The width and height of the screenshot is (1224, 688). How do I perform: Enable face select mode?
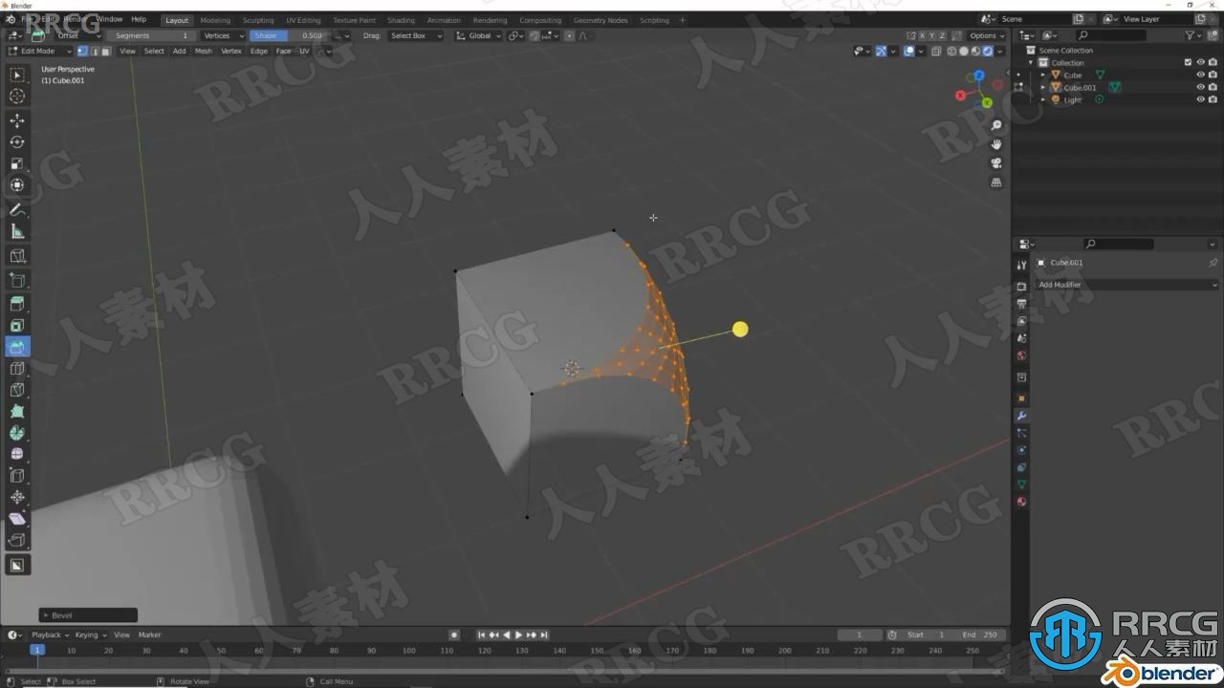[105, 51]
